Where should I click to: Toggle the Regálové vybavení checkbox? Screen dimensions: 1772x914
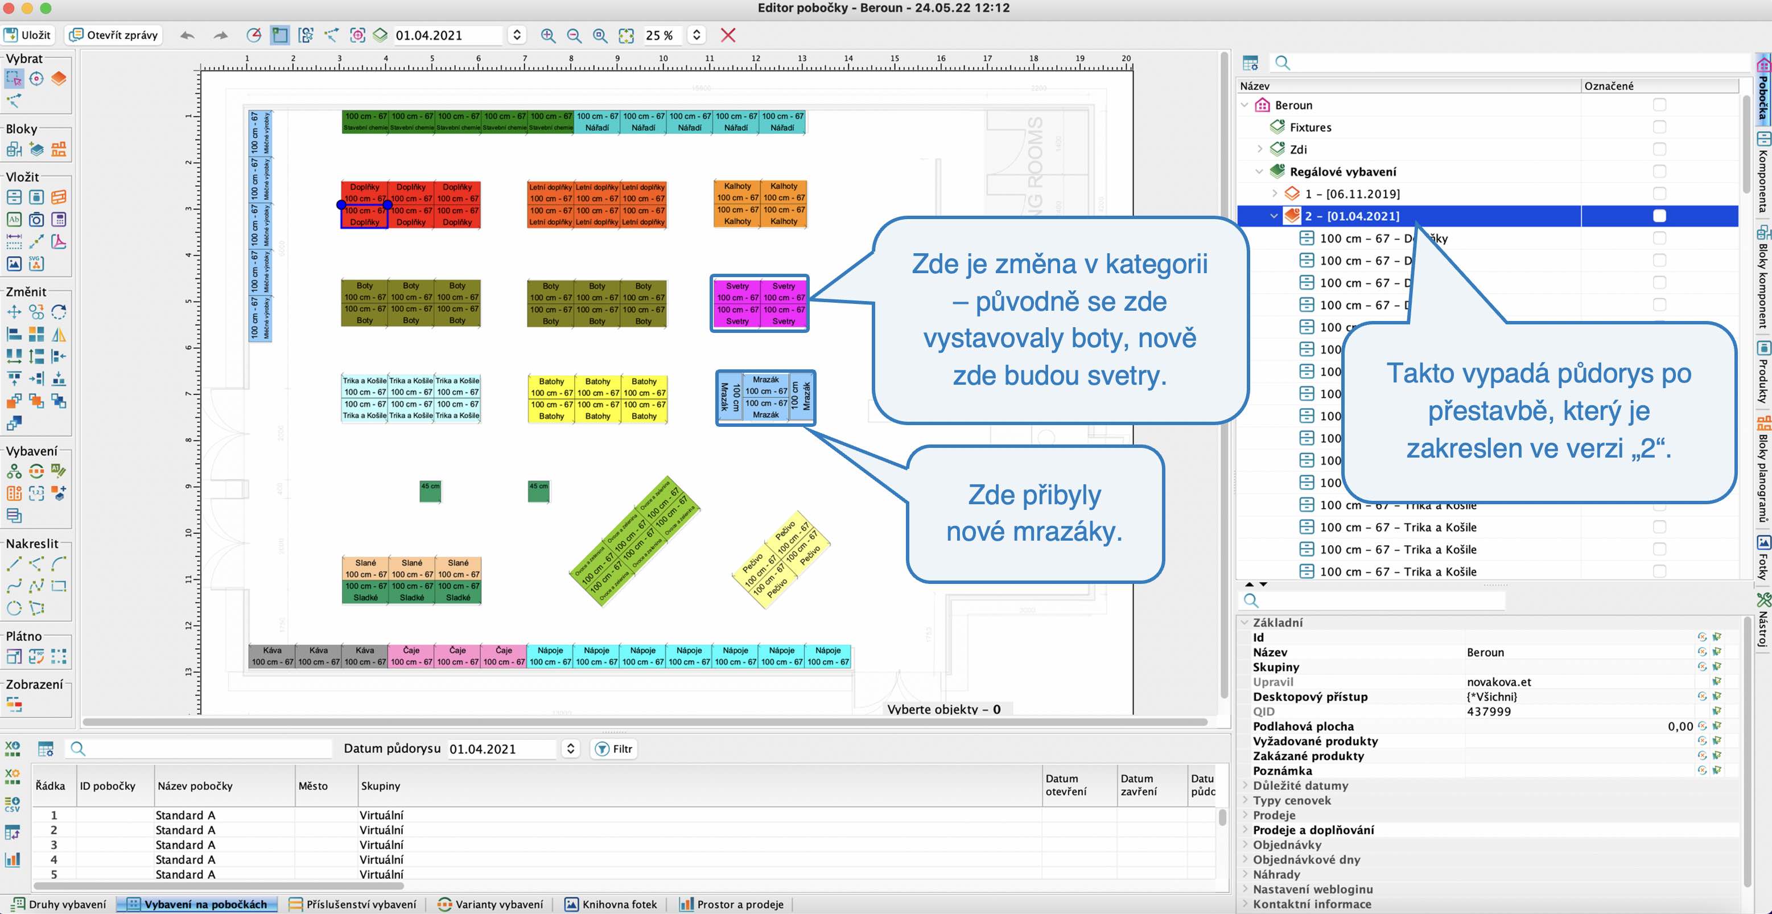tap(1660, 171)
